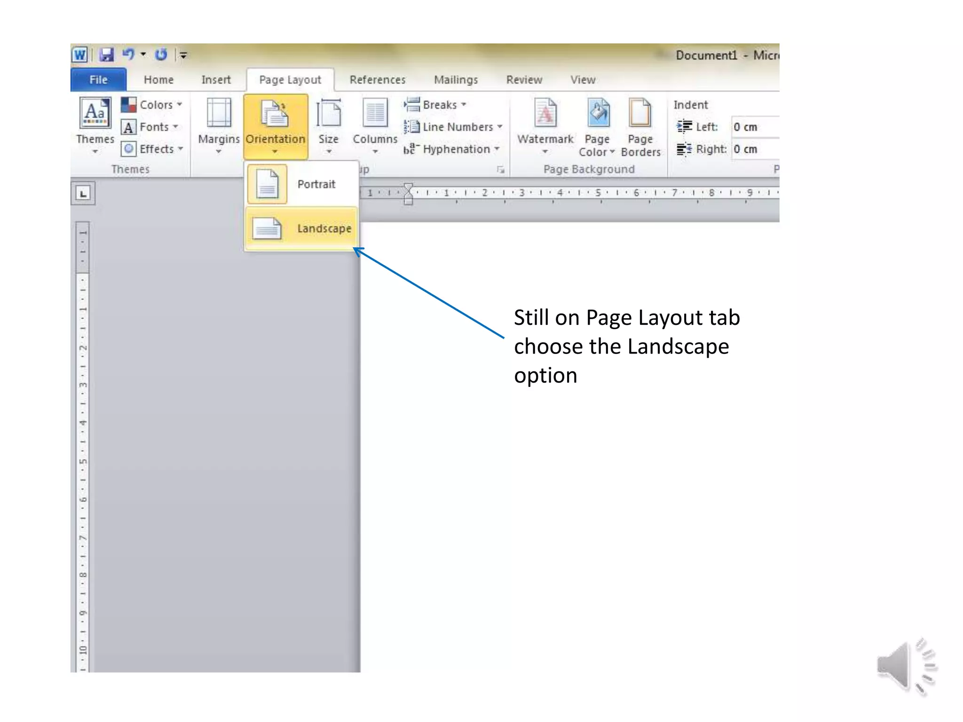The width and height of the screenshot is (963, 722).
Task: Choose Landscape orientation
Action: tap(301, 228)
